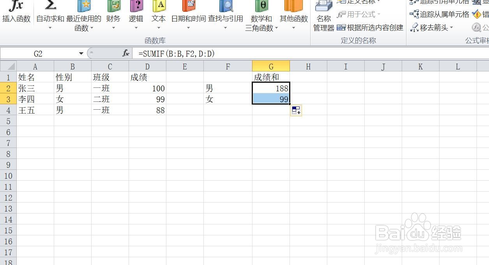
Task: Select row 10 header
Action: click(8, 176)
